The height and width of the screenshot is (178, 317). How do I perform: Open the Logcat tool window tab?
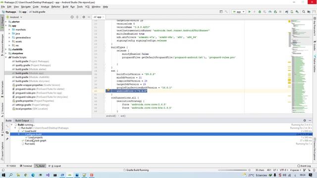pos(55,166)
